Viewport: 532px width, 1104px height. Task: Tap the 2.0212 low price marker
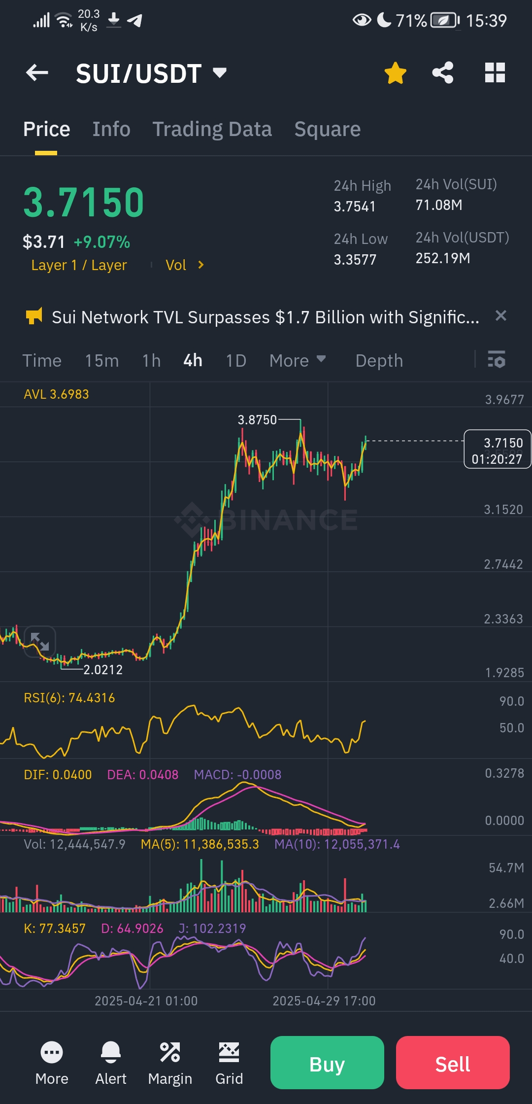(103, 670)
